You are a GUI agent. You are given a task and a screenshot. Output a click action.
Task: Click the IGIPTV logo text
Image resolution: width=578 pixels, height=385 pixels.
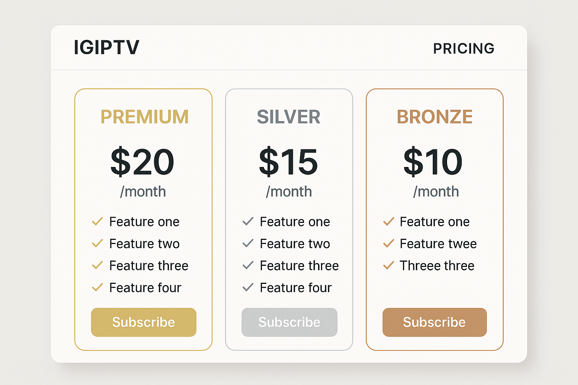(106, 47)
